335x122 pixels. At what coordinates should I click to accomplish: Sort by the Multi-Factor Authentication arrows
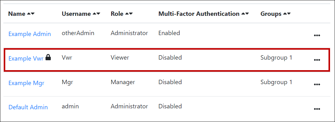(x=245, y=14)
